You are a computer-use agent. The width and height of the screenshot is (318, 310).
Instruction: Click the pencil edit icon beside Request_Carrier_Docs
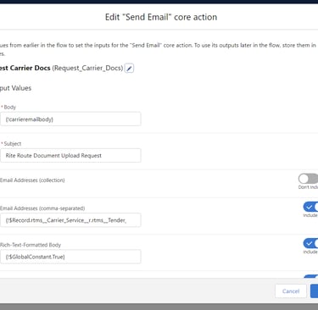pyautogui.click(x=129, y=69)
